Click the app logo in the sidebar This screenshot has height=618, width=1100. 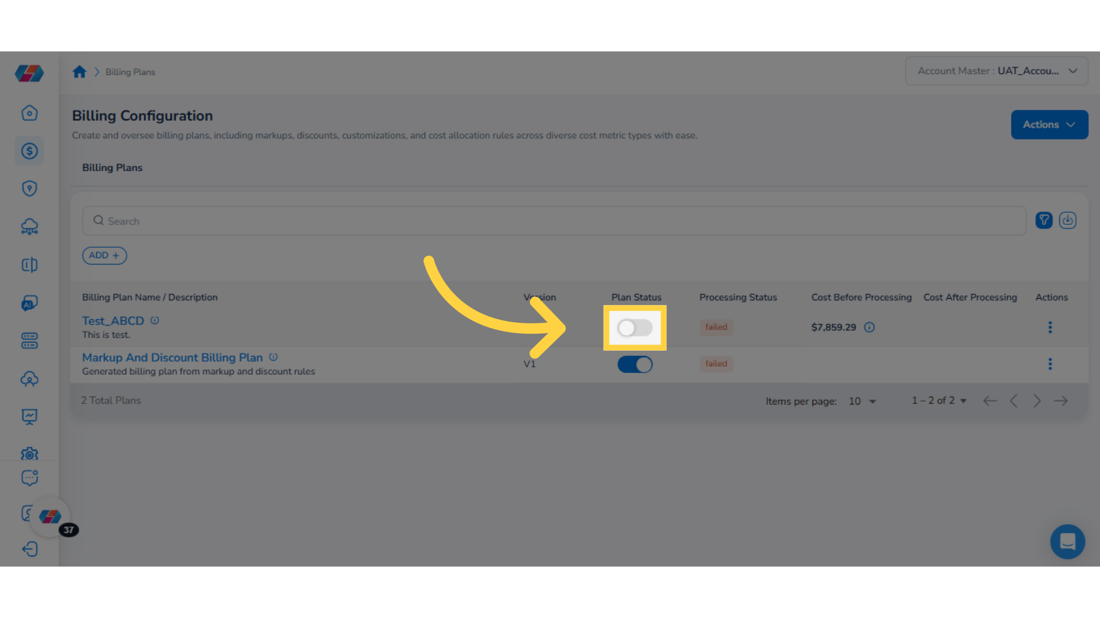coord(29,73)
